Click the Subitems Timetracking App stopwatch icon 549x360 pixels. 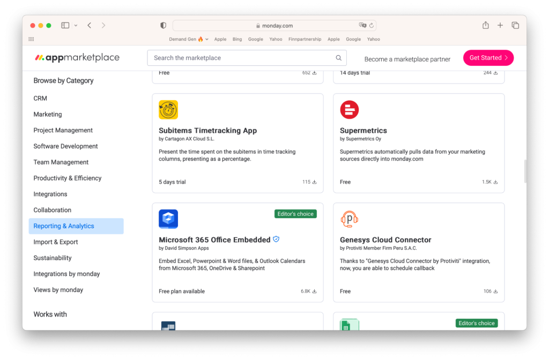168,110
